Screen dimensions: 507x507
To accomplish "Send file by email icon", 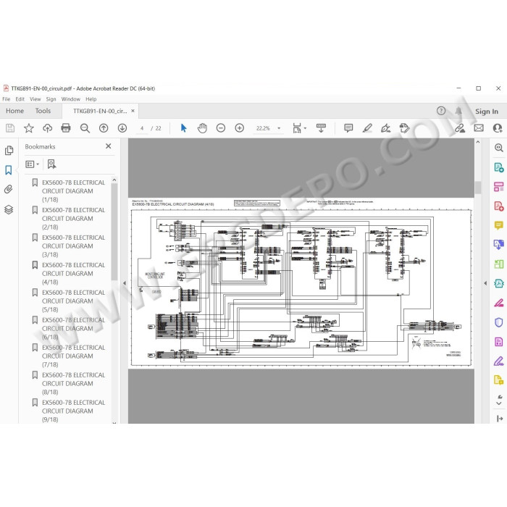I will tap(479, 128).
